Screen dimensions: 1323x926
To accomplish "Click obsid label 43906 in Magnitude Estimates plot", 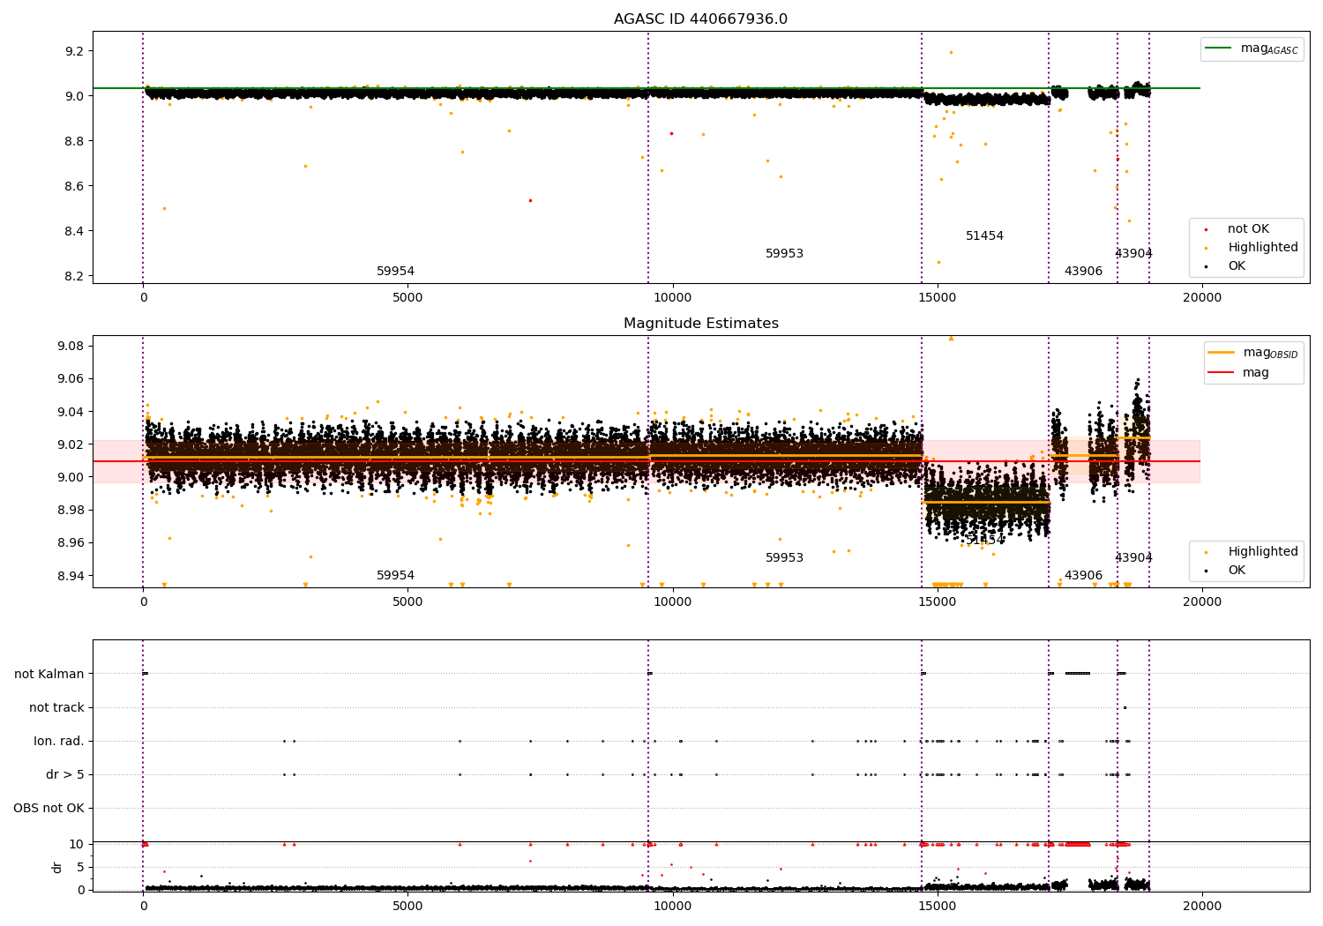I will pyautogui.click(x=1083, y=576).
